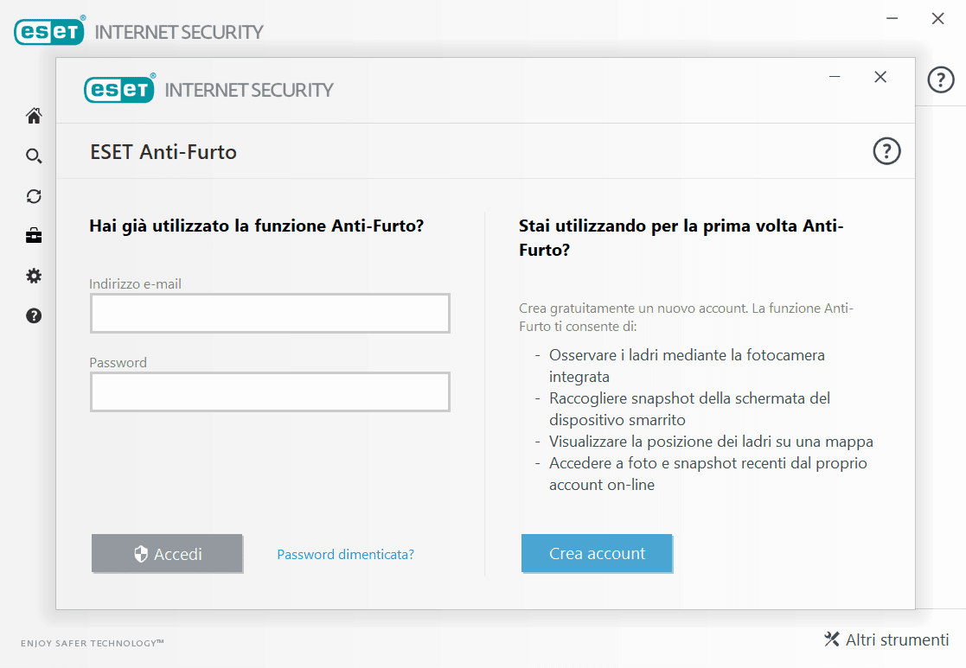The image size is (966, 668).
Task: Open the Password dimenticata? link
Action: coord(345,555)
